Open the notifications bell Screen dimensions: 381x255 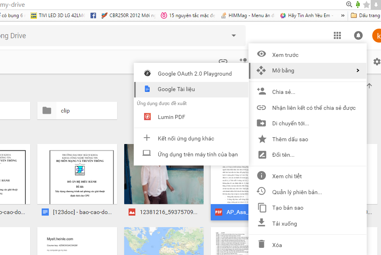point(358,35)
